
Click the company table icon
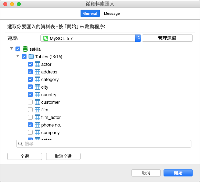[38, 133]
